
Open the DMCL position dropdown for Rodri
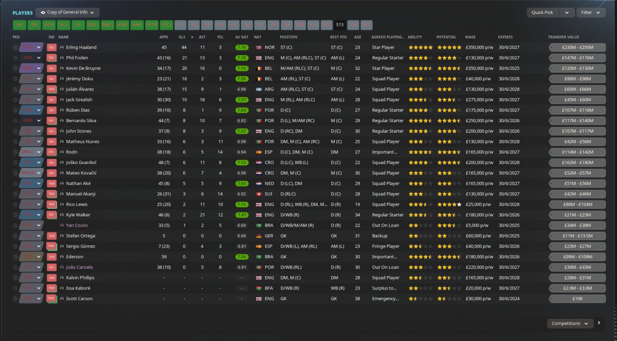(x=31, y=152)
